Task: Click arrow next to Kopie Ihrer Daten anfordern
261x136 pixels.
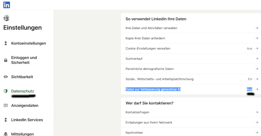Action: 257,38
